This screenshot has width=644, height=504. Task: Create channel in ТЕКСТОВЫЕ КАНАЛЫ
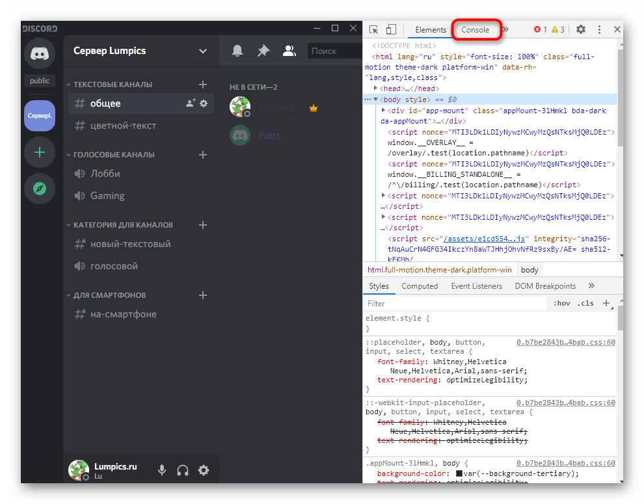point(203,85)
